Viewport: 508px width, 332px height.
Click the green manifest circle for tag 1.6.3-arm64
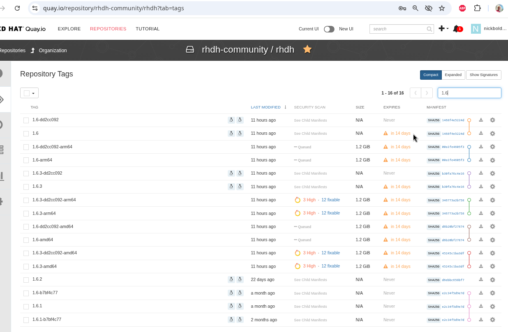pyautogui.click(x=469, y=213)
